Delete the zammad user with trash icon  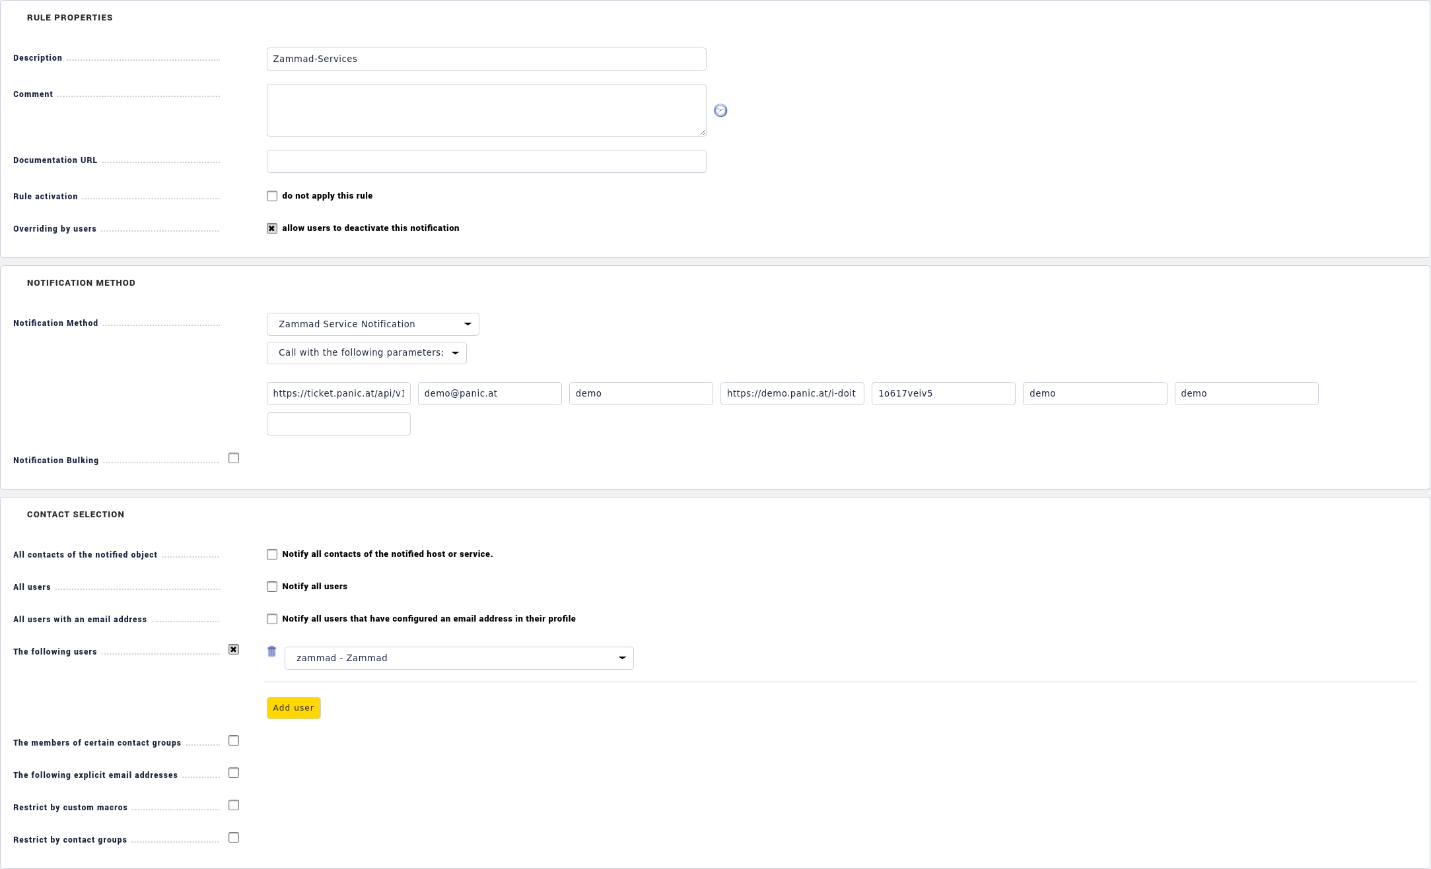click(271, 651)
